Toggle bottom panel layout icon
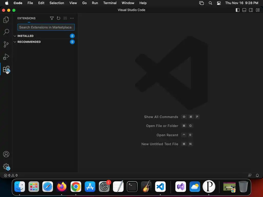This screenshot has height=197, width=263. click(x=244, y=10)
